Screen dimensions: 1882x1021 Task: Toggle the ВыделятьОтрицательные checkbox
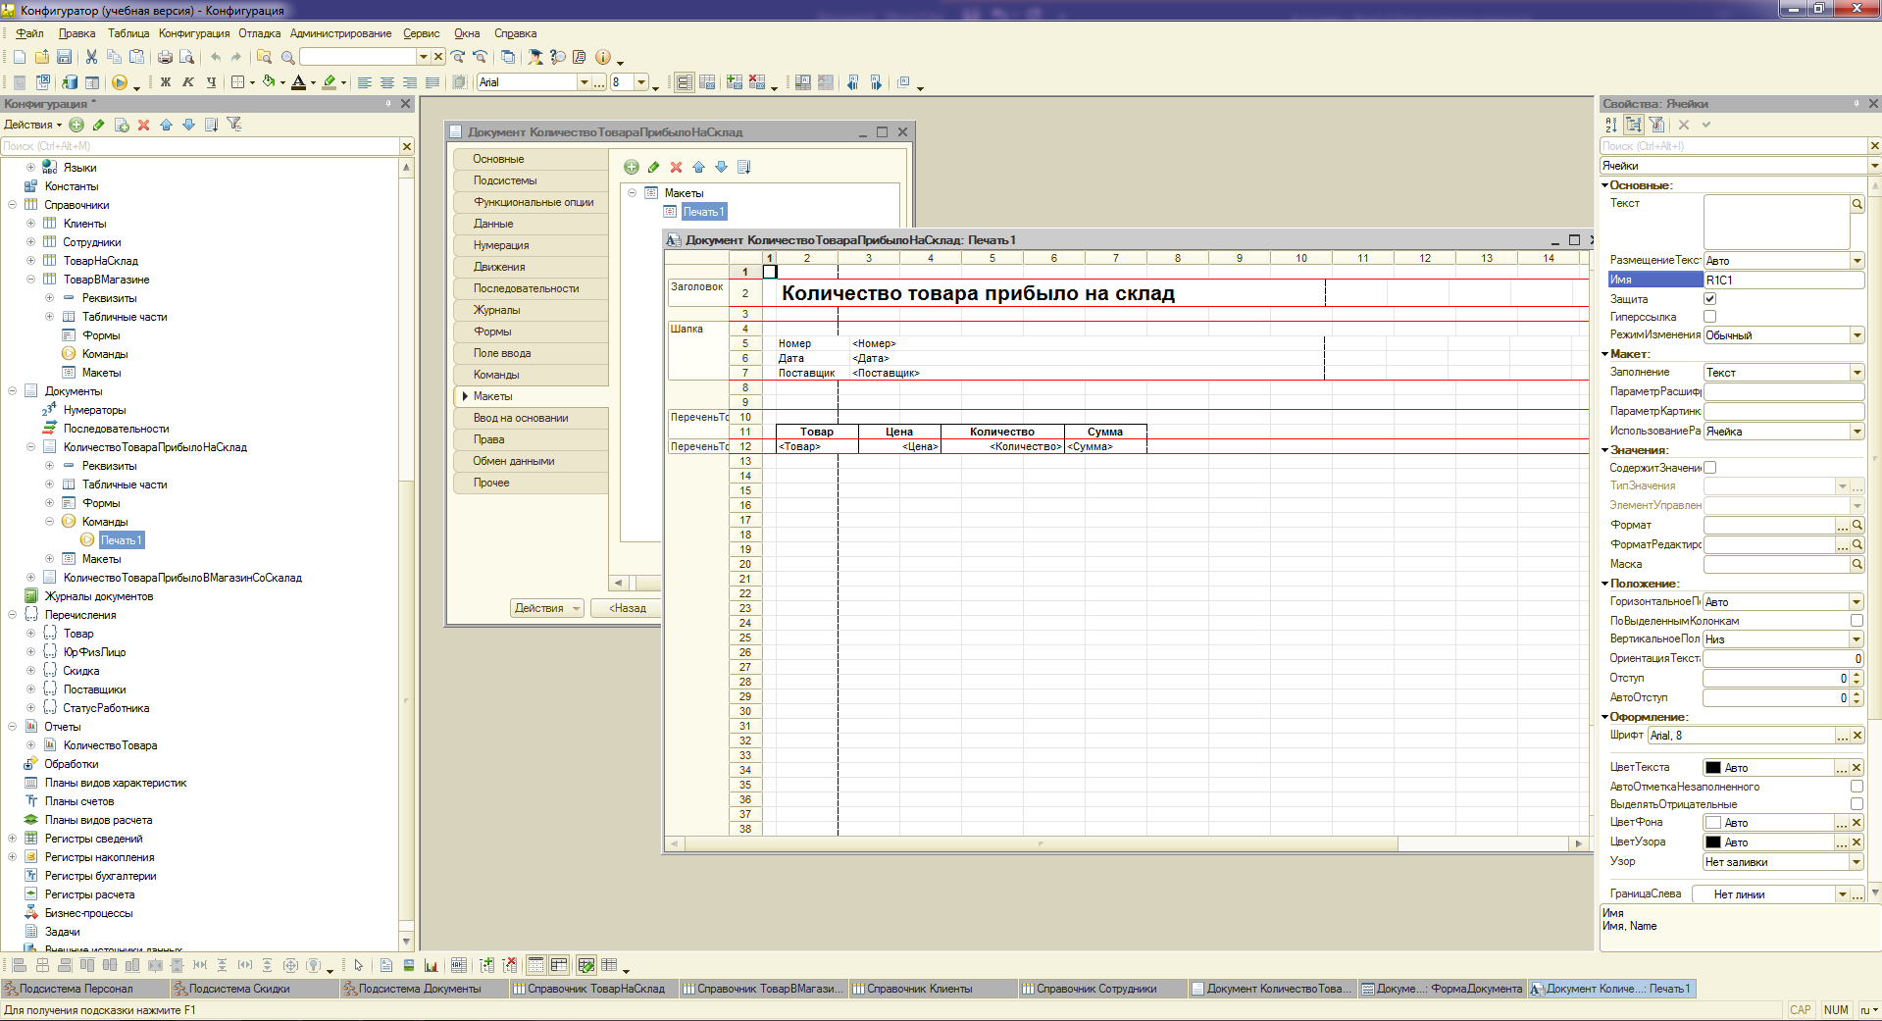(x=1857, y=803)
